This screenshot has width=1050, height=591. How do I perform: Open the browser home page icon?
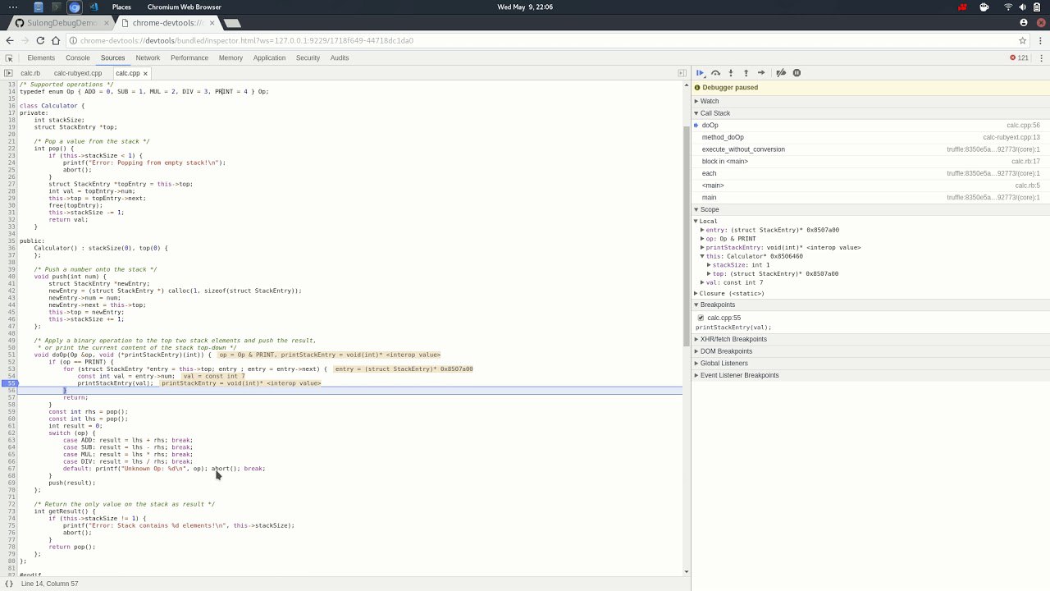point(56,40)
